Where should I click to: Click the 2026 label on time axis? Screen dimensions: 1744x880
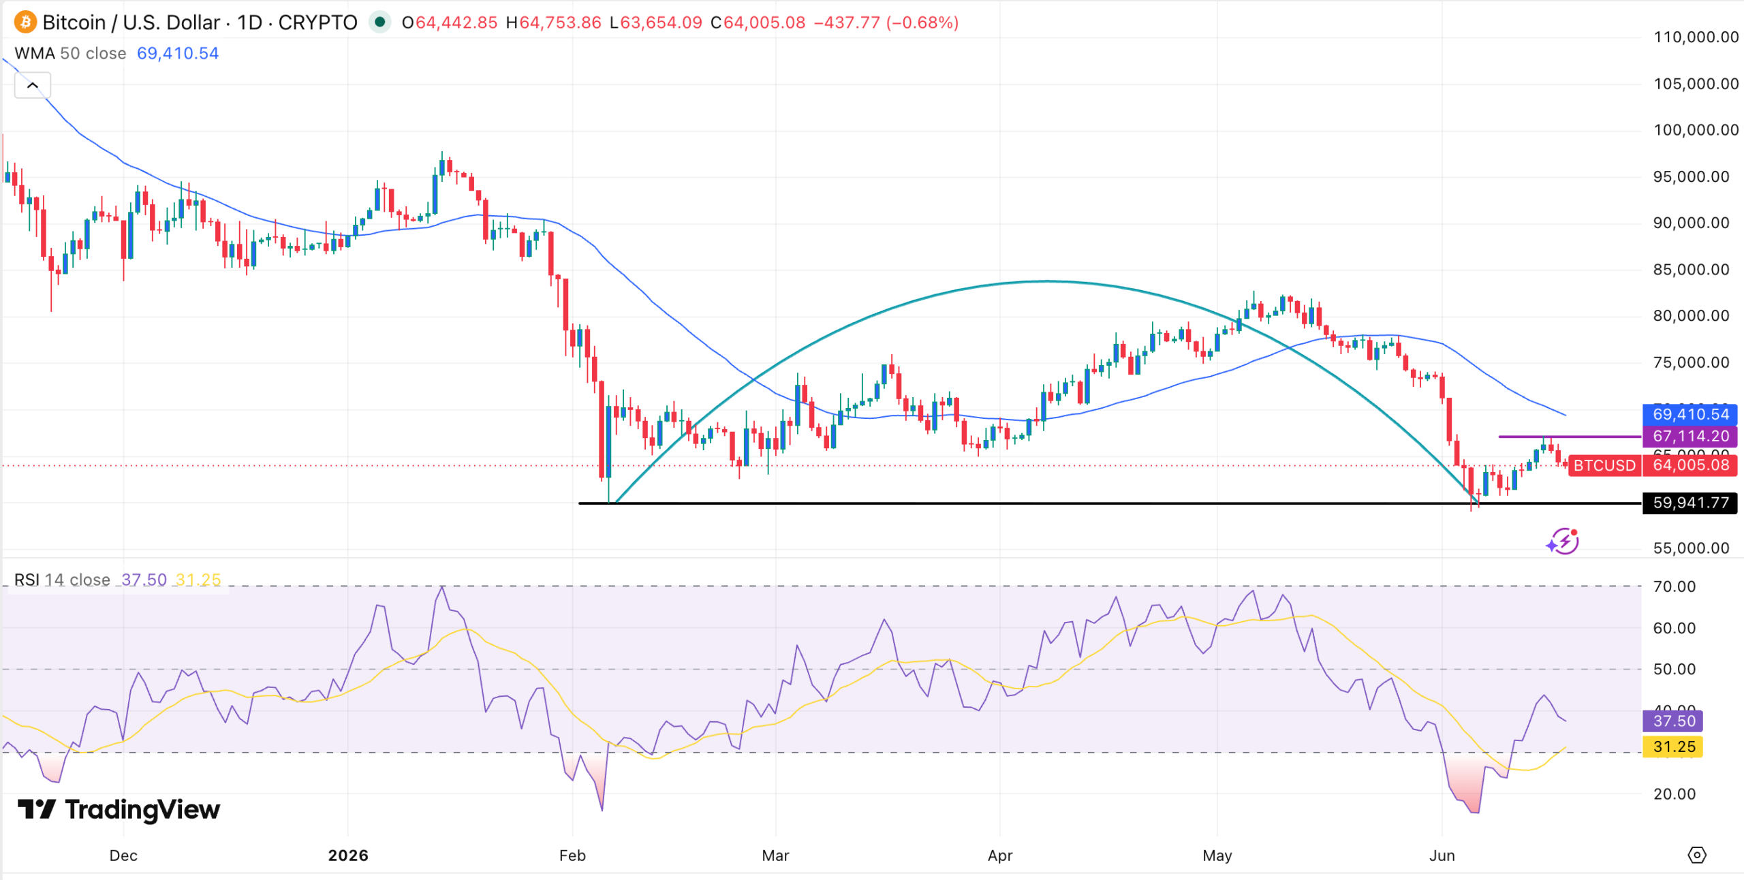click(348, 855)
